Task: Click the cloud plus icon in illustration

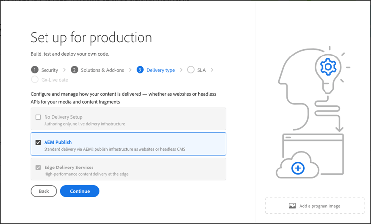Action: [298, 168]
